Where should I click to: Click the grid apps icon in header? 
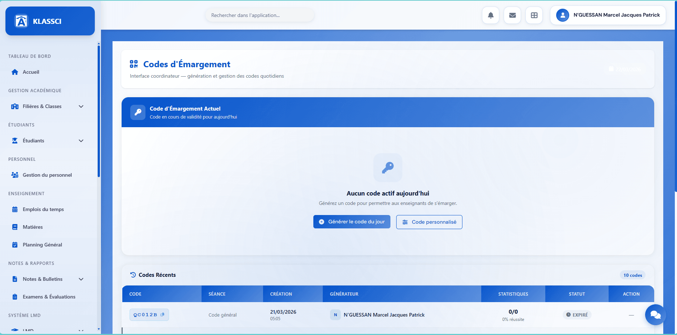coord(534,15)
